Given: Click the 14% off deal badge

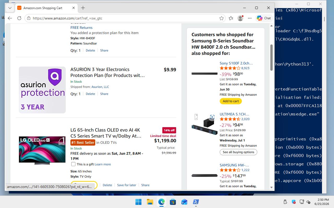Looking at the screenshot, I should tap(169, 130).
